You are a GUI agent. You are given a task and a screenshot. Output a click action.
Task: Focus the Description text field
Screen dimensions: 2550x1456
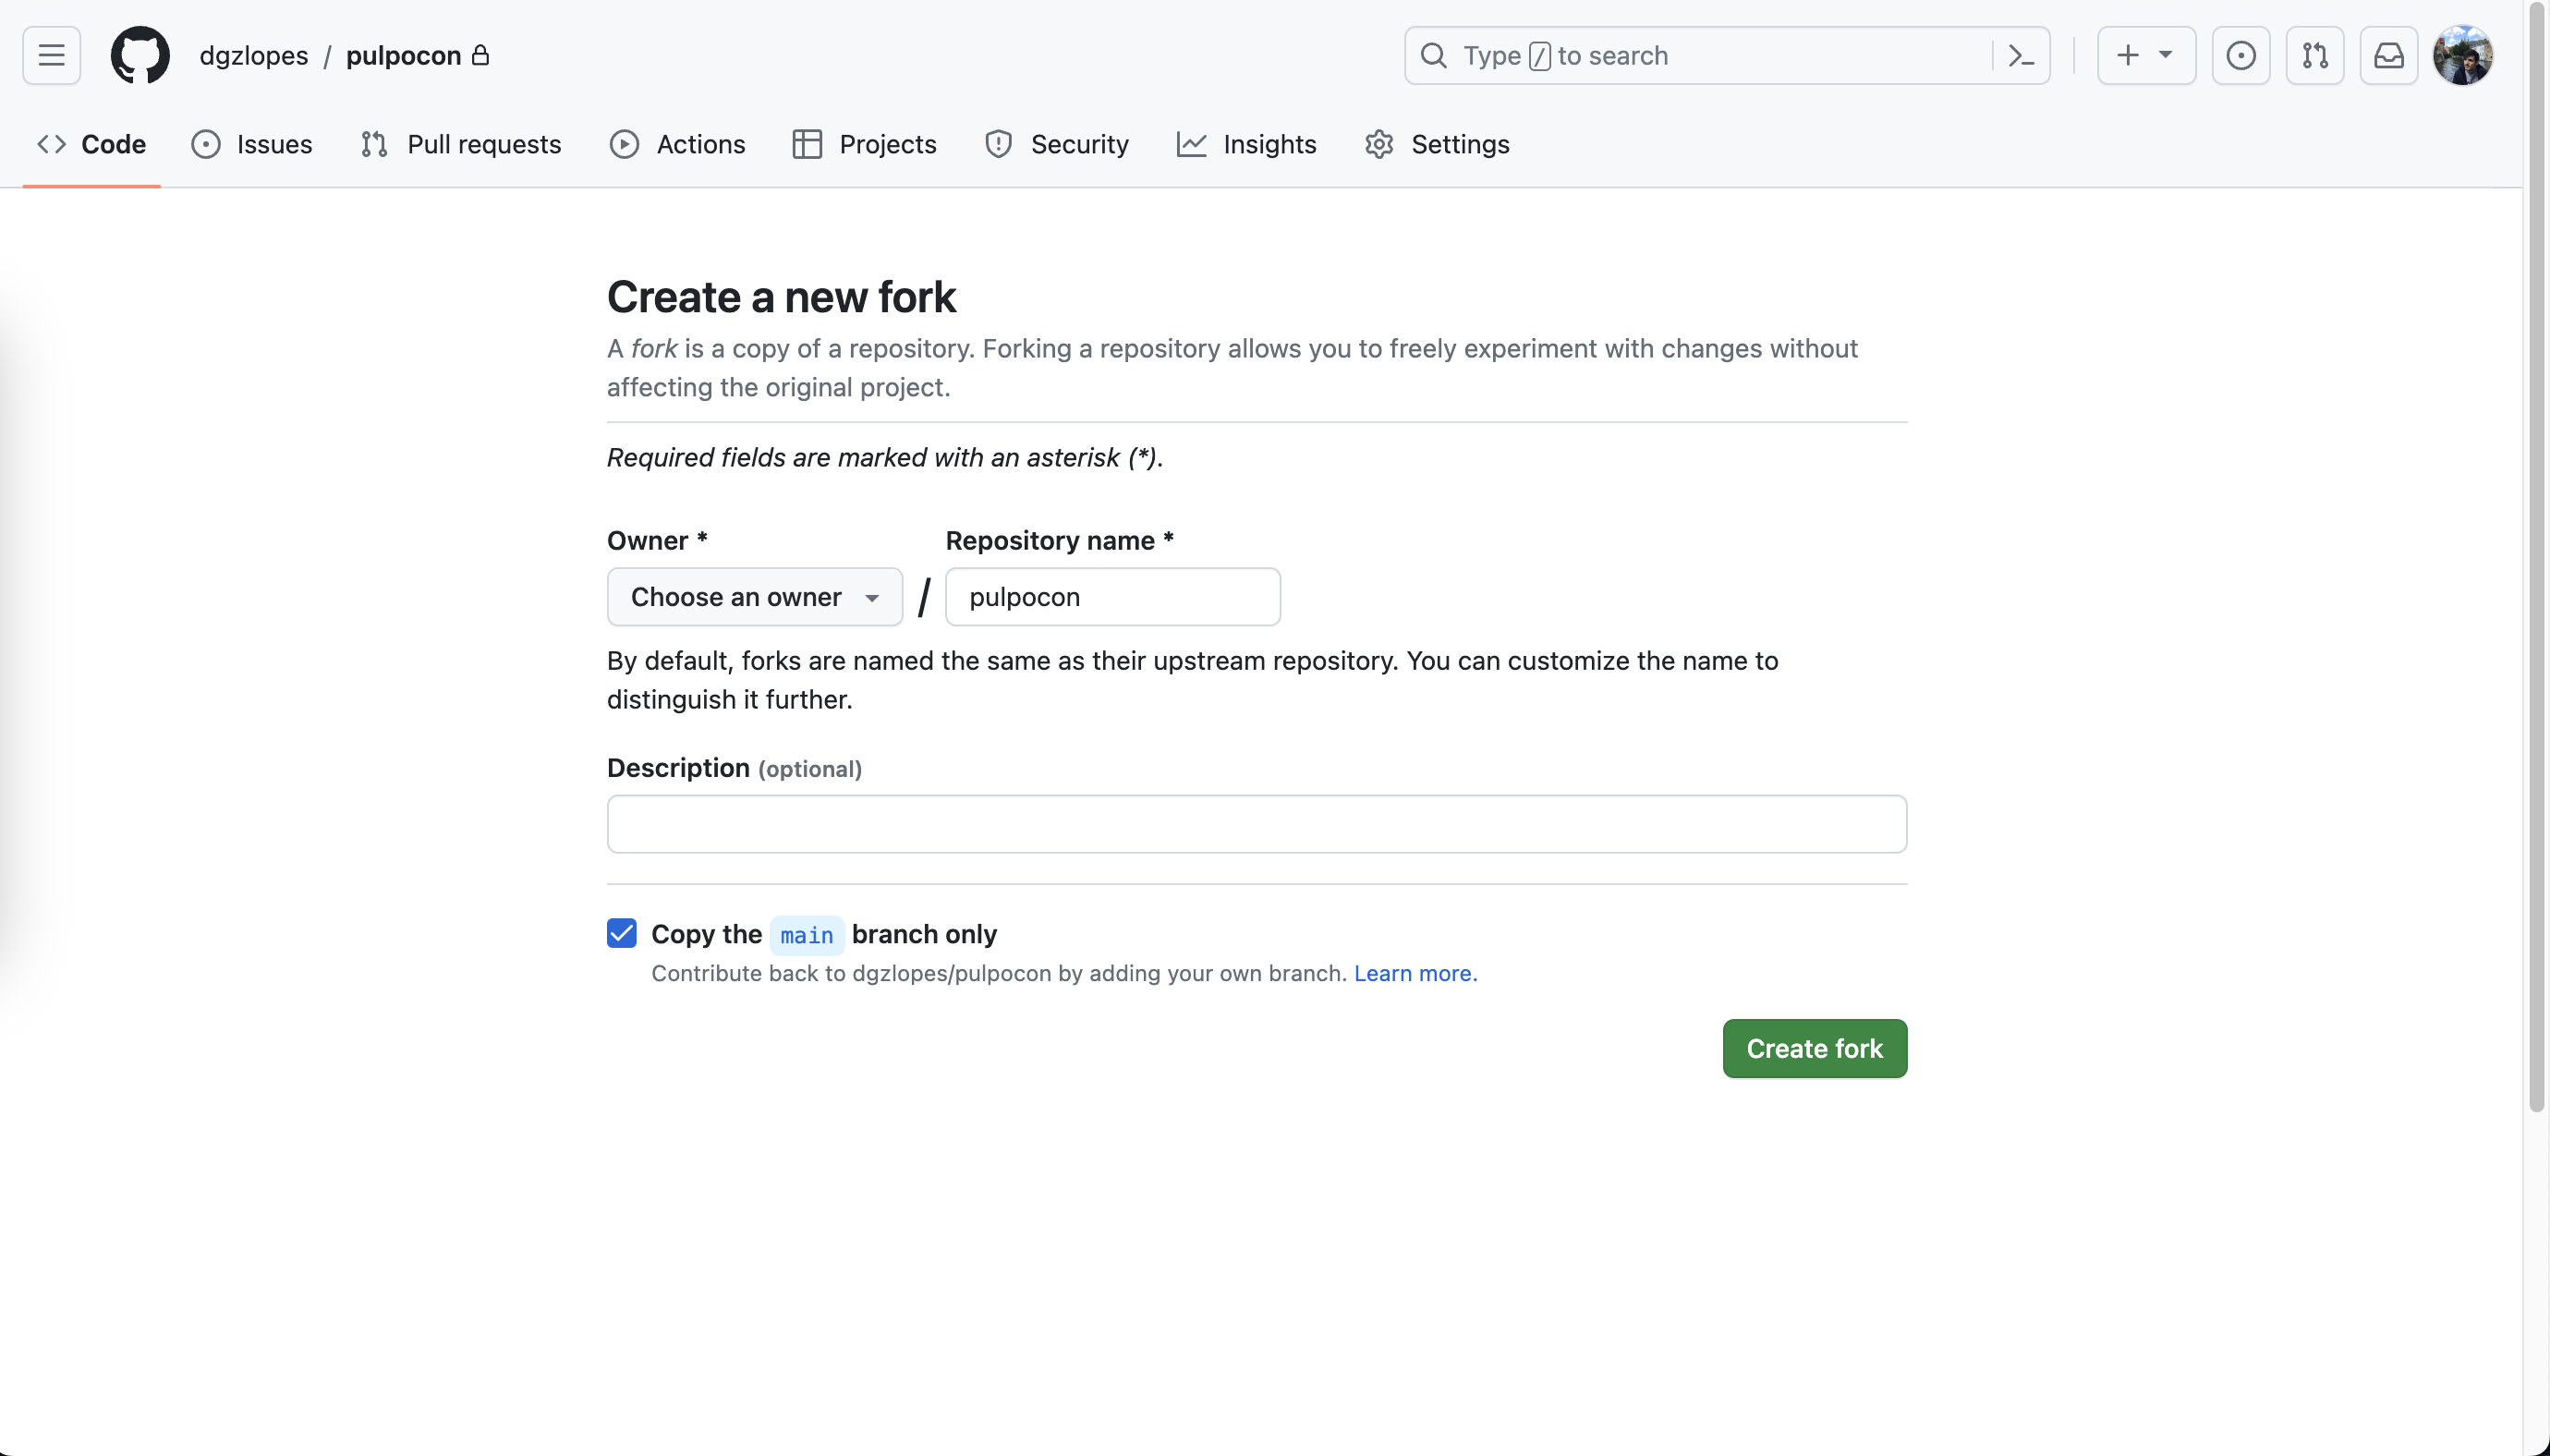click(x=1256, y=824)
